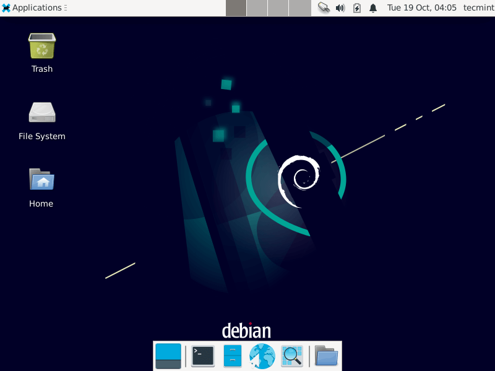The width and height of the screenshot is (495, 371).
Task: Launch the File Manager from the dock
Action: 233,356
